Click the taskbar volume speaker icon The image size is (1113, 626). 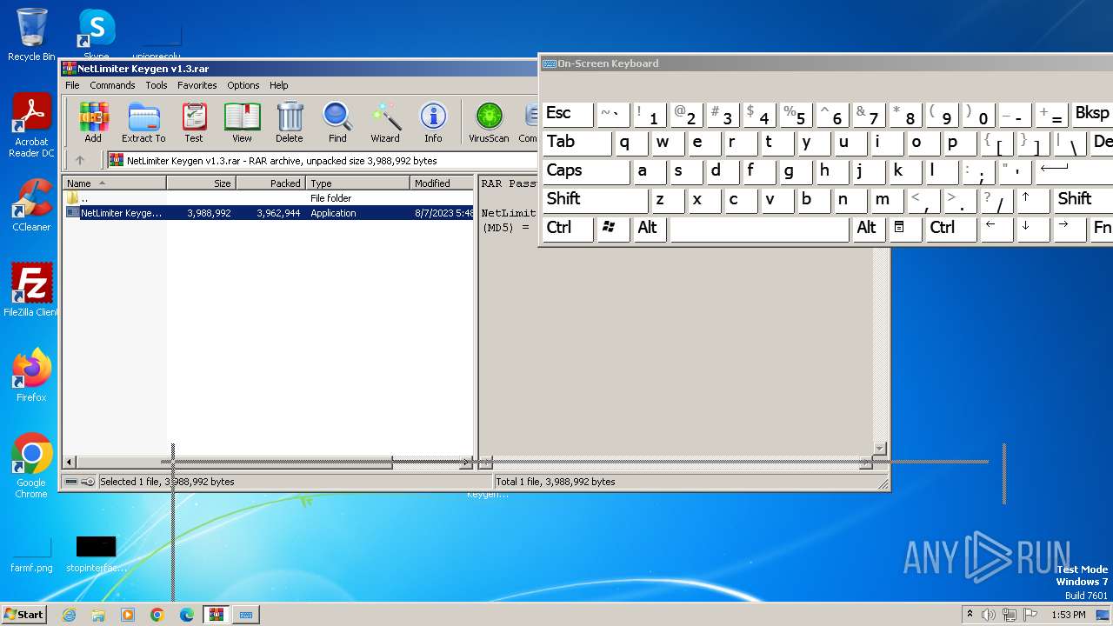coord(988,615)
